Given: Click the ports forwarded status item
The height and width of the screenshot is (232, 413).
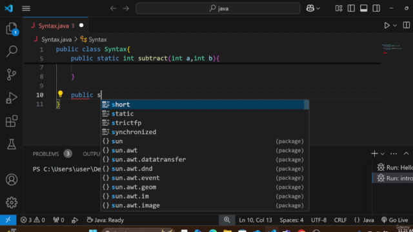Looking at the screenshot, I should pos(59,220).
